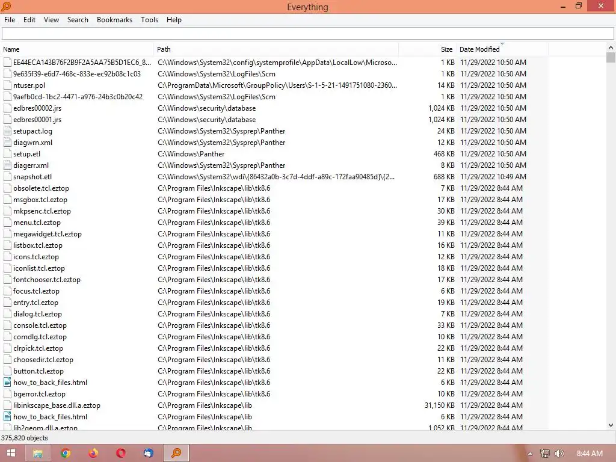
Task: Open the Tools menu
Action: coord(149,20)
